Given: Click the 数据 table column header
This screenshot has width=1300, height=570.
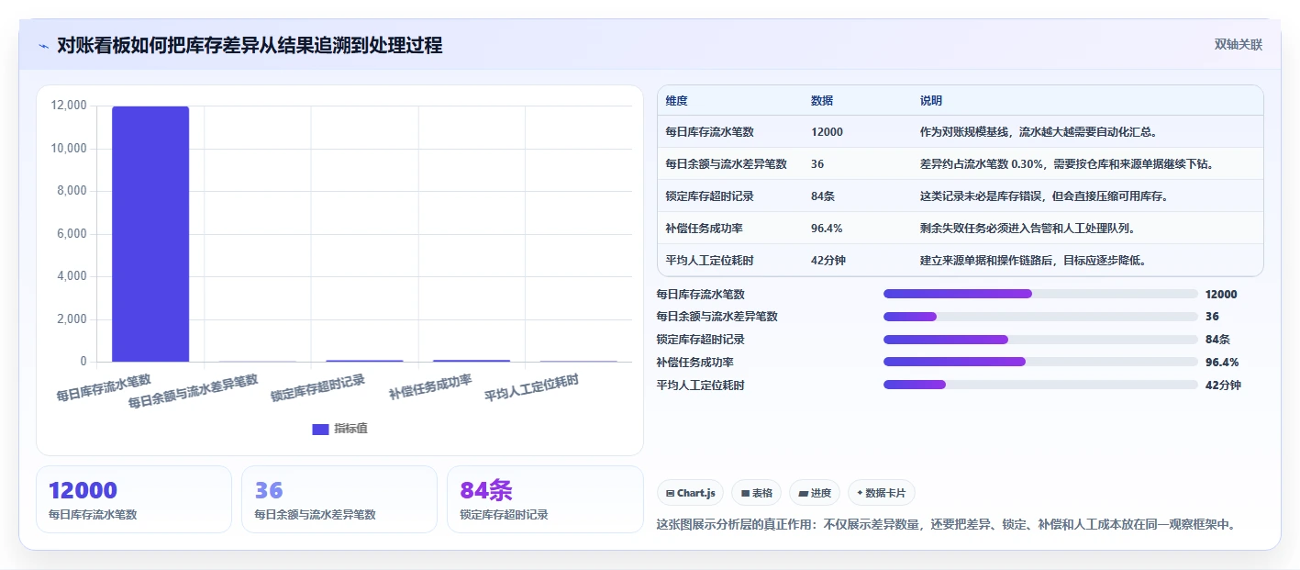Looking at the screenshot, I should point(822,101).
